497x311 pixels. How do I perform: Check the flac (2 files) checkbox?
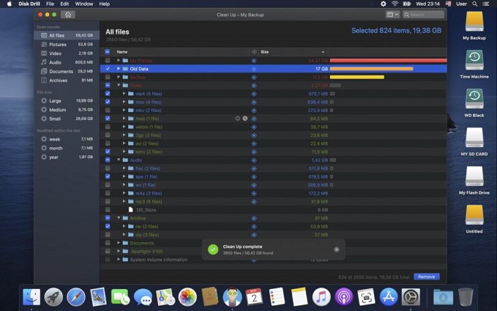pos(107,168)
